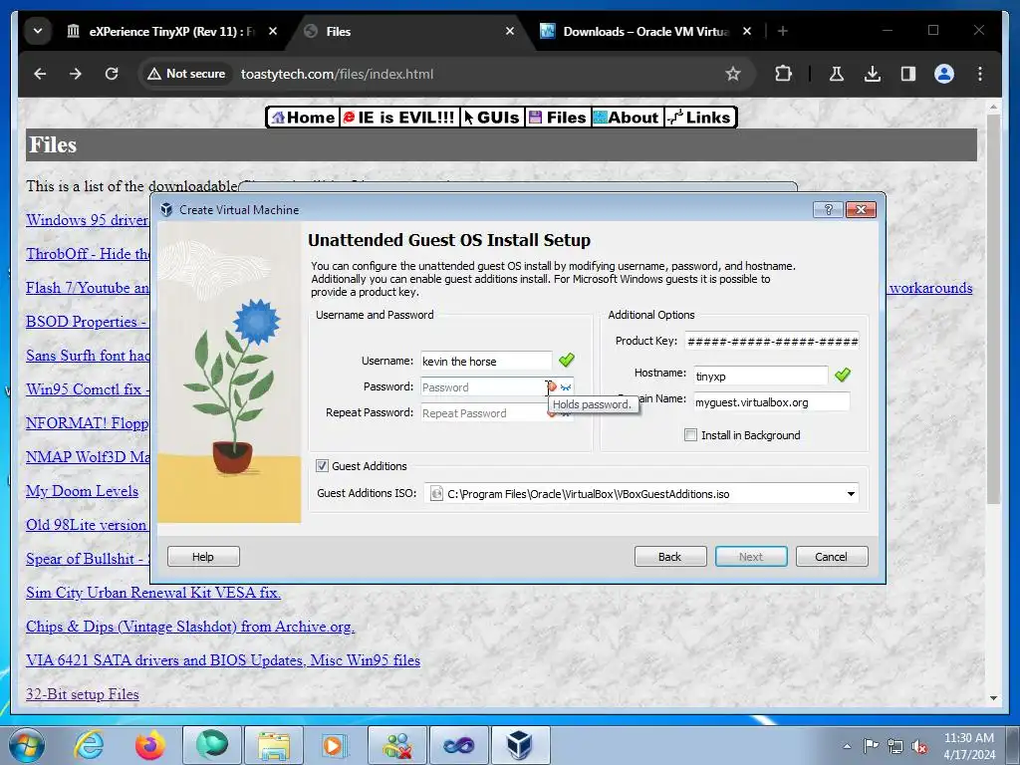This screenshot has height=765, width=1020.
Task: Open the Chrome extensions puzzle icon
Action: (783, 74)
